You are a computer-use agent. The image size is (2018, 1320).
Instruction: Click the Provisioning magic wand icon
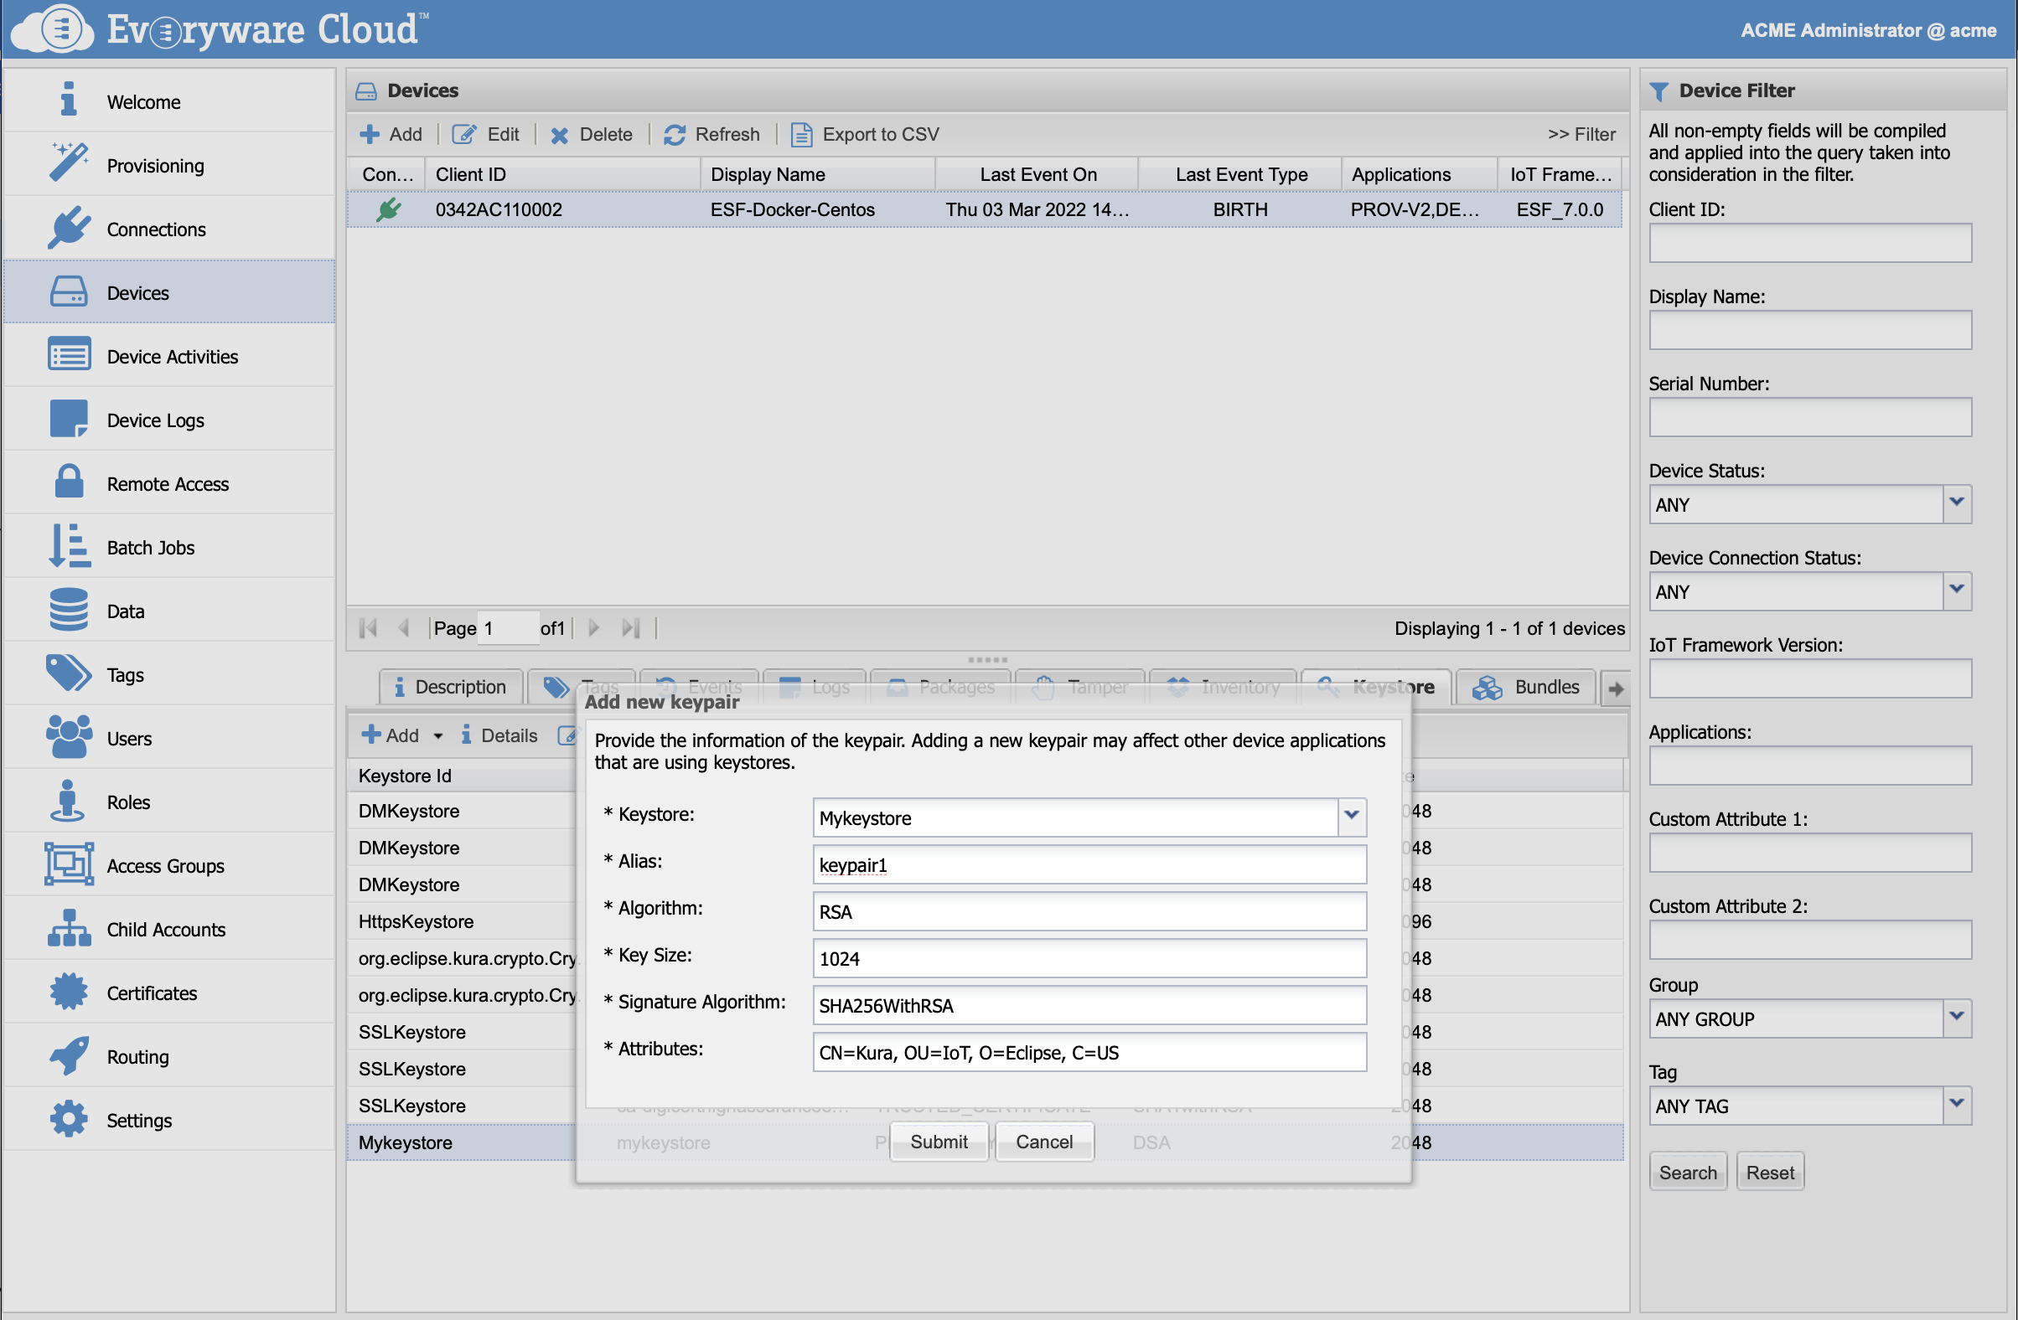point(69,163)
